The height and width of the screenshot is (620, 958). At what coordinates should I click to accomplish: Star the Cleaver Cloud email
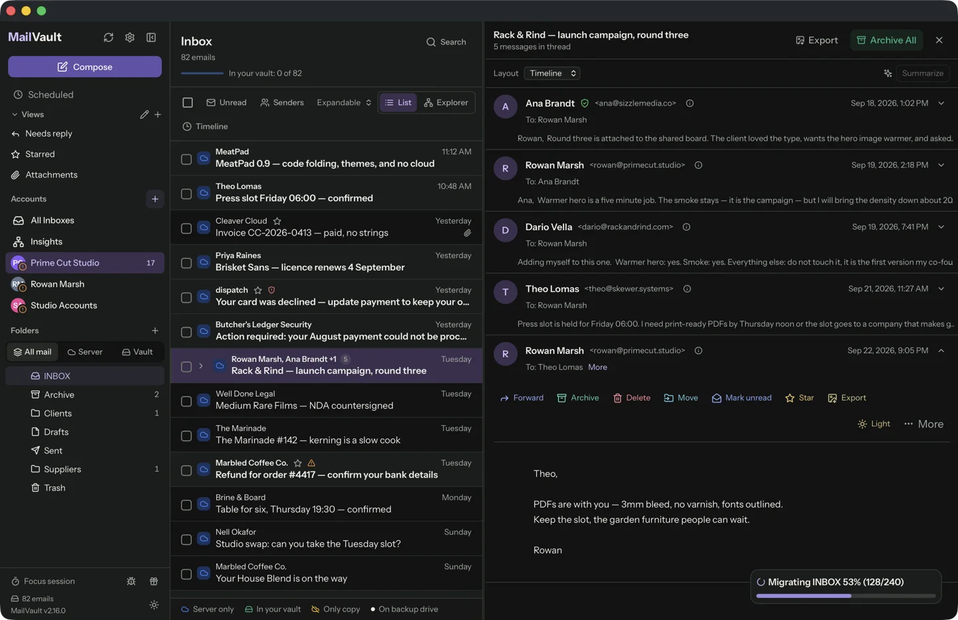pyautogui.click(x=277, y=221)
